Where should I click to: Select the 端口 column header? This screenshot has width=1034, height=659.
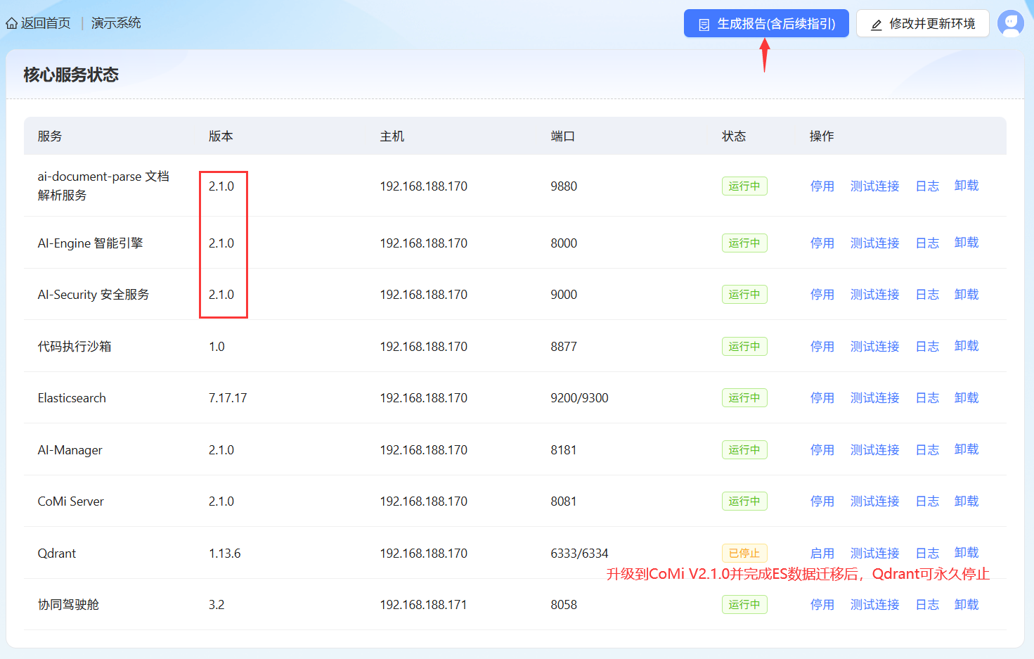tap(563, 136)
